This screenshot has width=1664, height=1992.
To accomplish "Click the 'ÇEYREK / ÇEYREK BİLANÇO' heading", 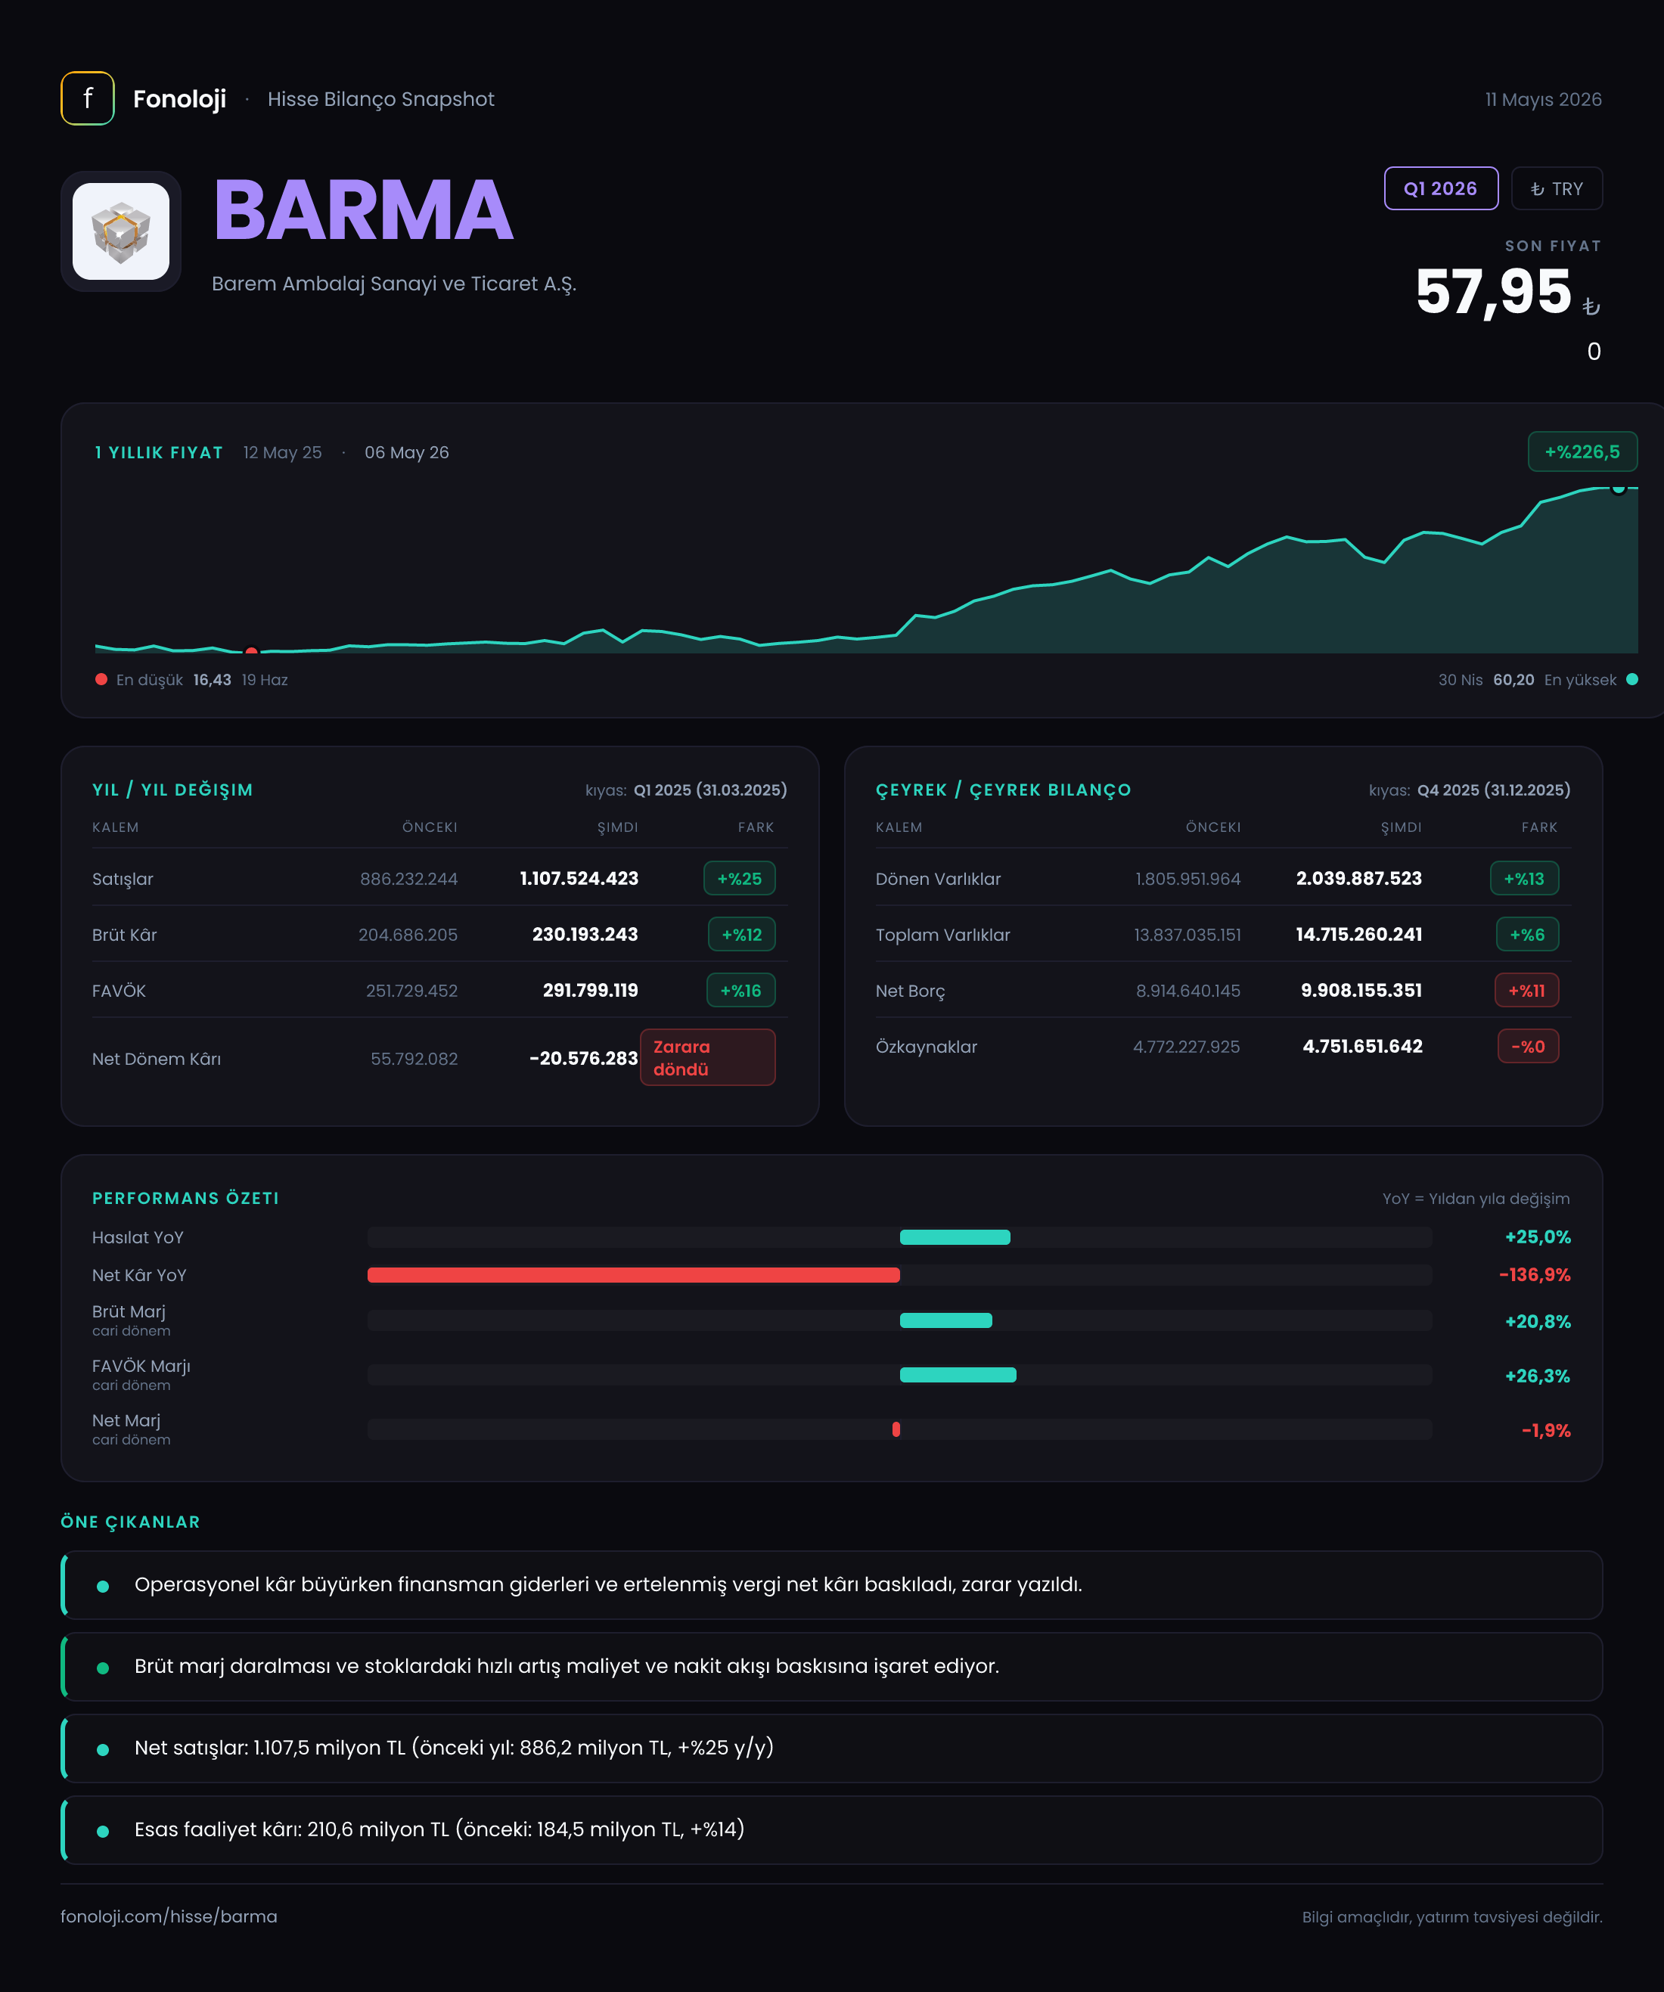I will [1003, 790].
